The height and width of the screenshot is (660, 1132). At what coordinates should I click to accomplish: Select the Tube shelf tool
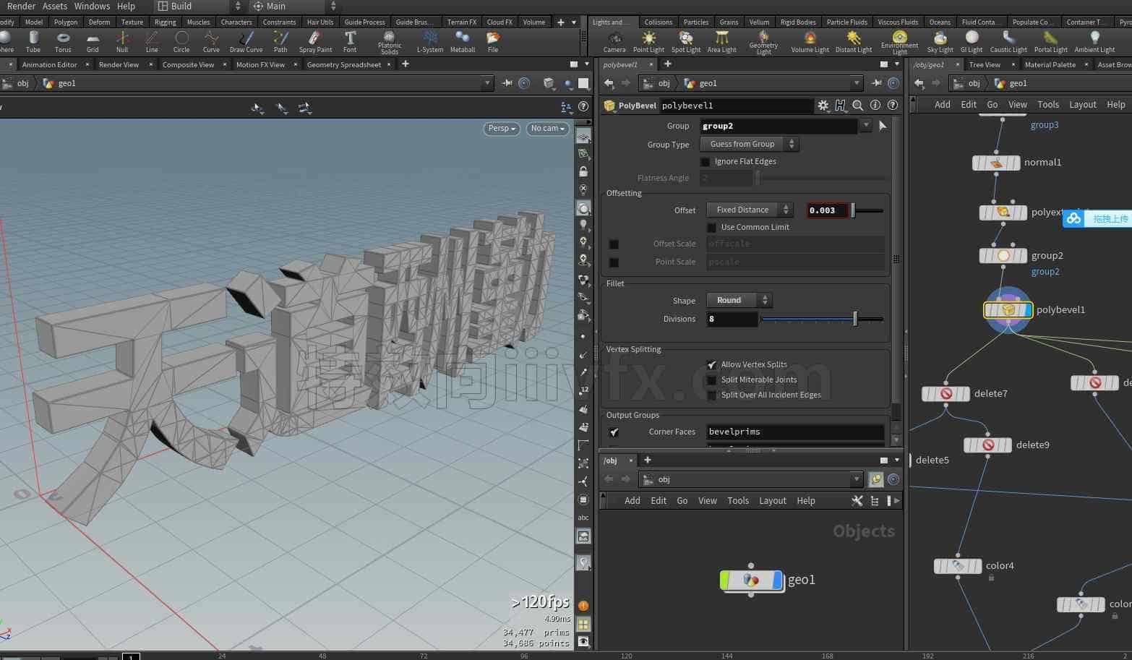[33, 42]
